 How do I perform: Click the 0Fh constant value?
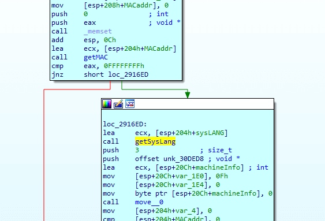tap(222, 176)
